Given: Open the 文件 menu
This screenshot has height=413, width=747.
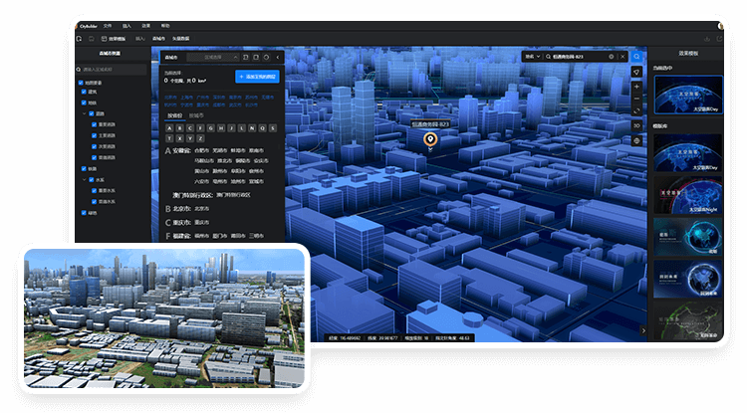Looking at the screenshot, I should tap(107, 25).
